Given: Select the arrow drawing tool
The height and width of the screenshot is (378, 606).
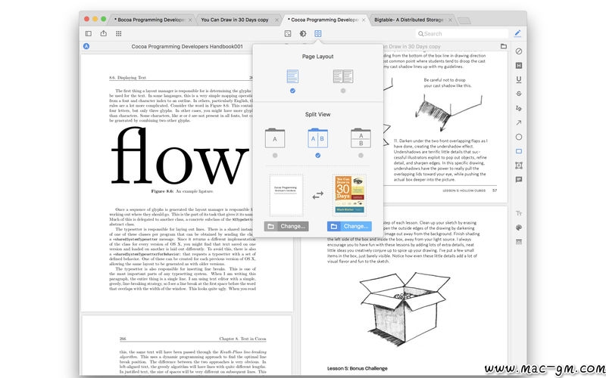Looking at the screenshot, I should pyautogui.click(x=519, y=122).
